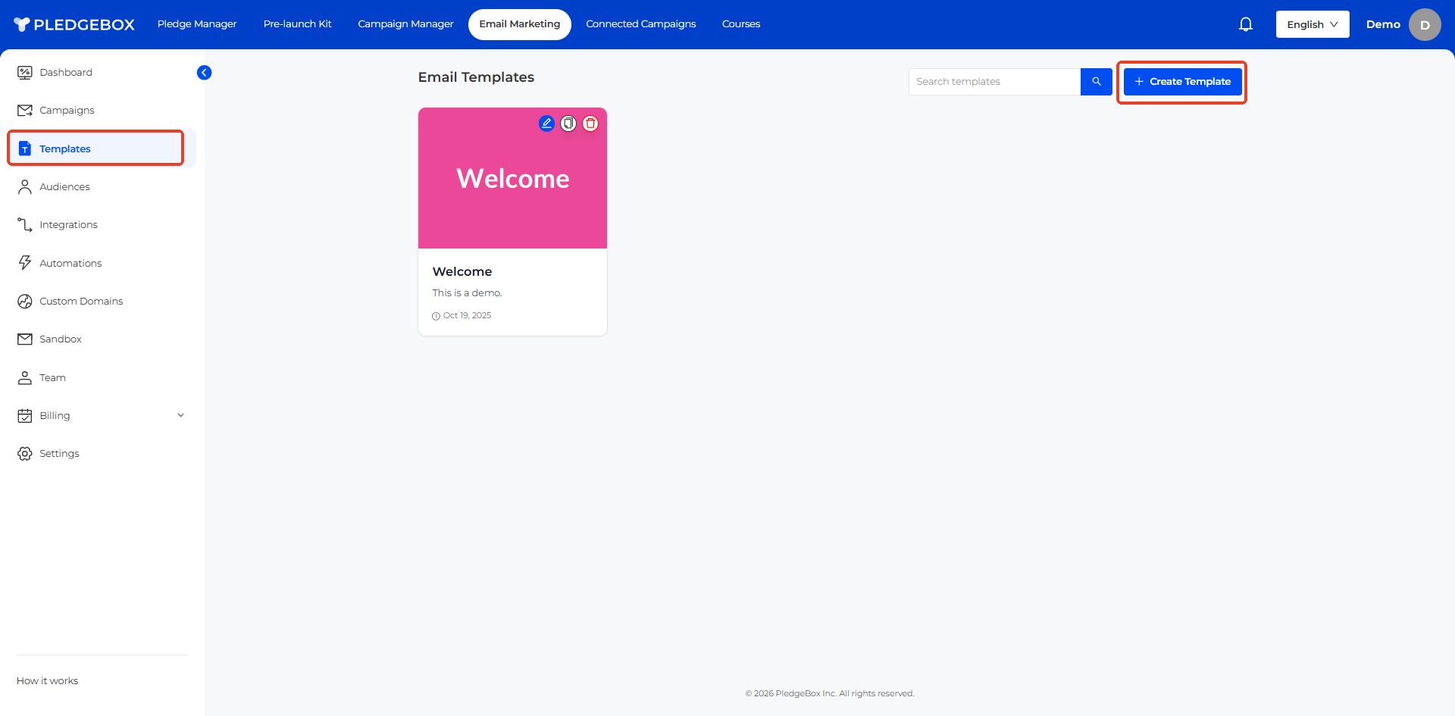Click the PledgeBox logo

click(74, 24)
